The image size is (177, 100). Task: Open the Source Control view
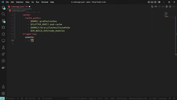pyautogui.click(x=3, y=21)
